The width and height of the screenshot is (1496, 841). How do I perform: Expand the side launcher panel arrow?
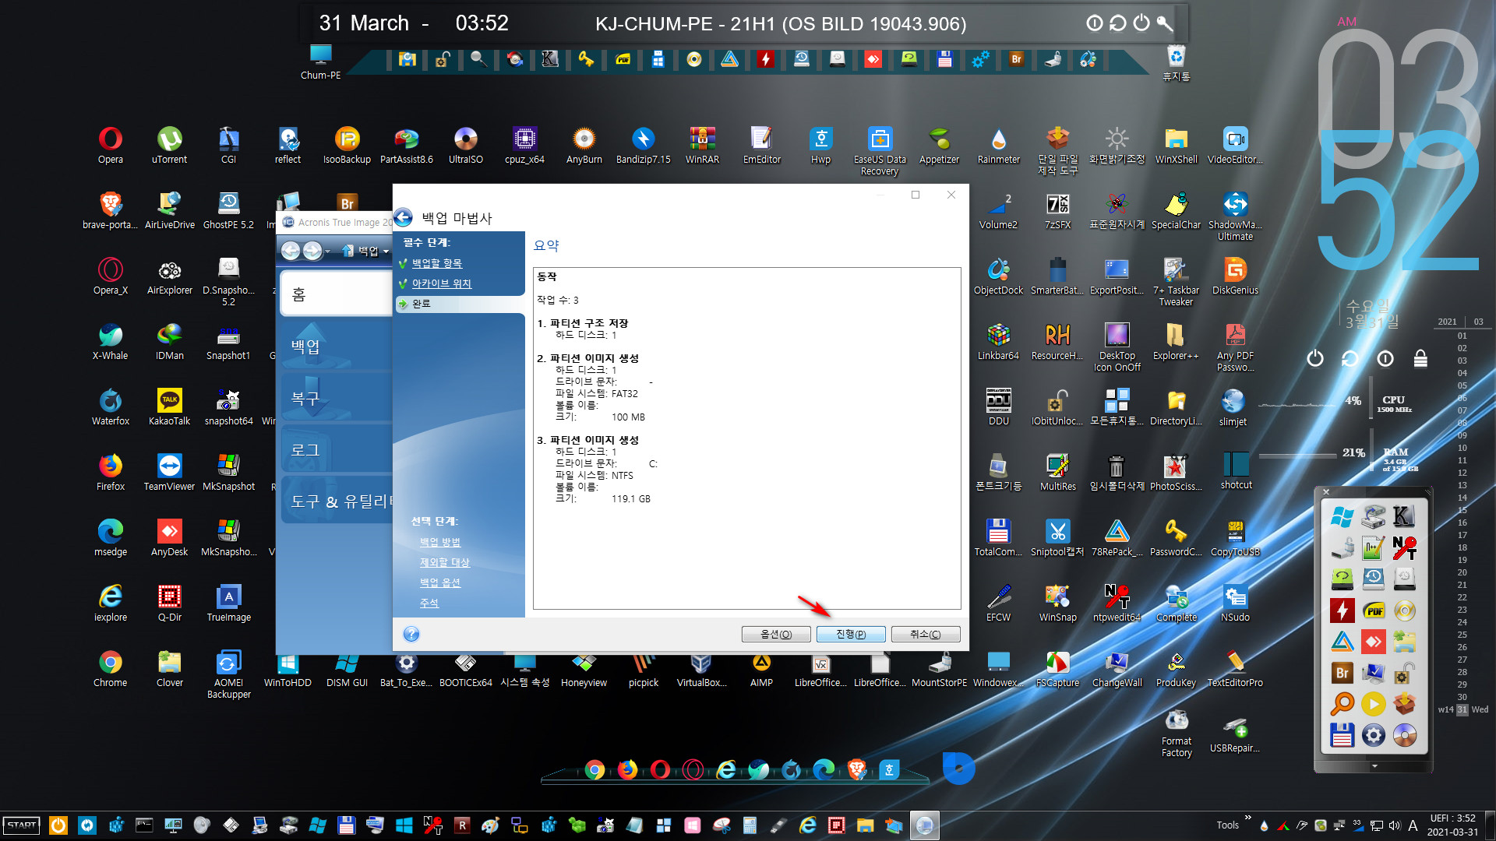(x=1374, y=766)
